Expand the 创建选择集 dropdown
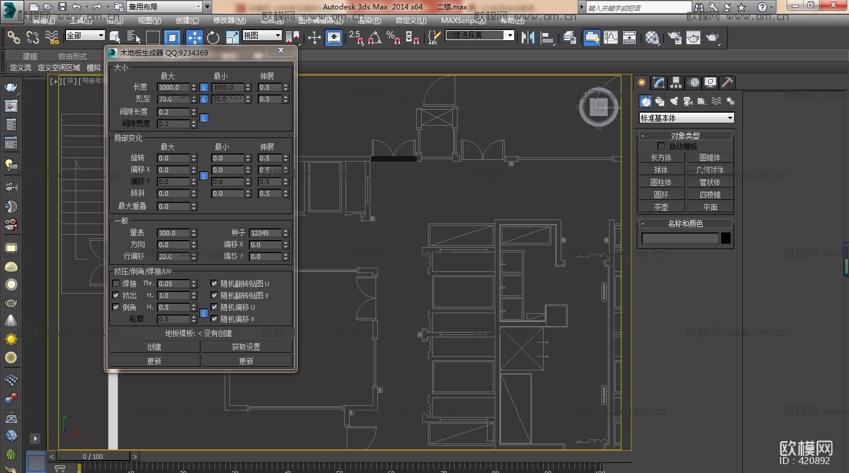 509,35
